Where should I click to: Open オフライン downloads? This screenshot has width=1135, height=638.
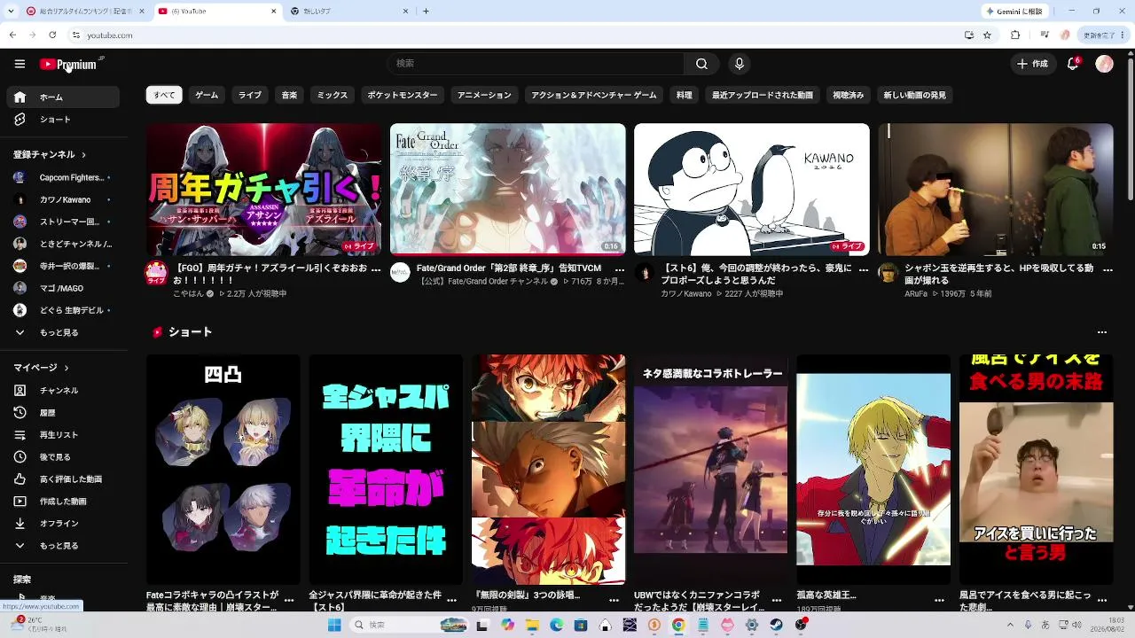tap(63, 524)
